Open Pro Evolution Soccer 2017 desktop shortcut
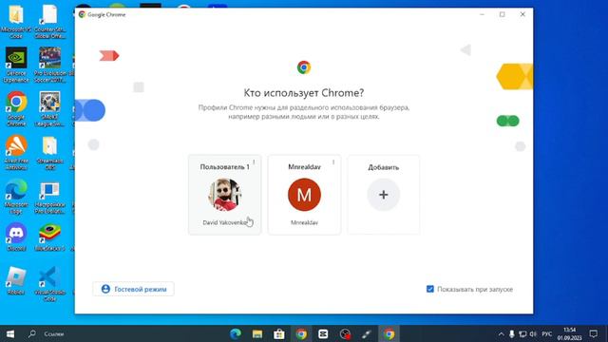 tap(50, 65)
